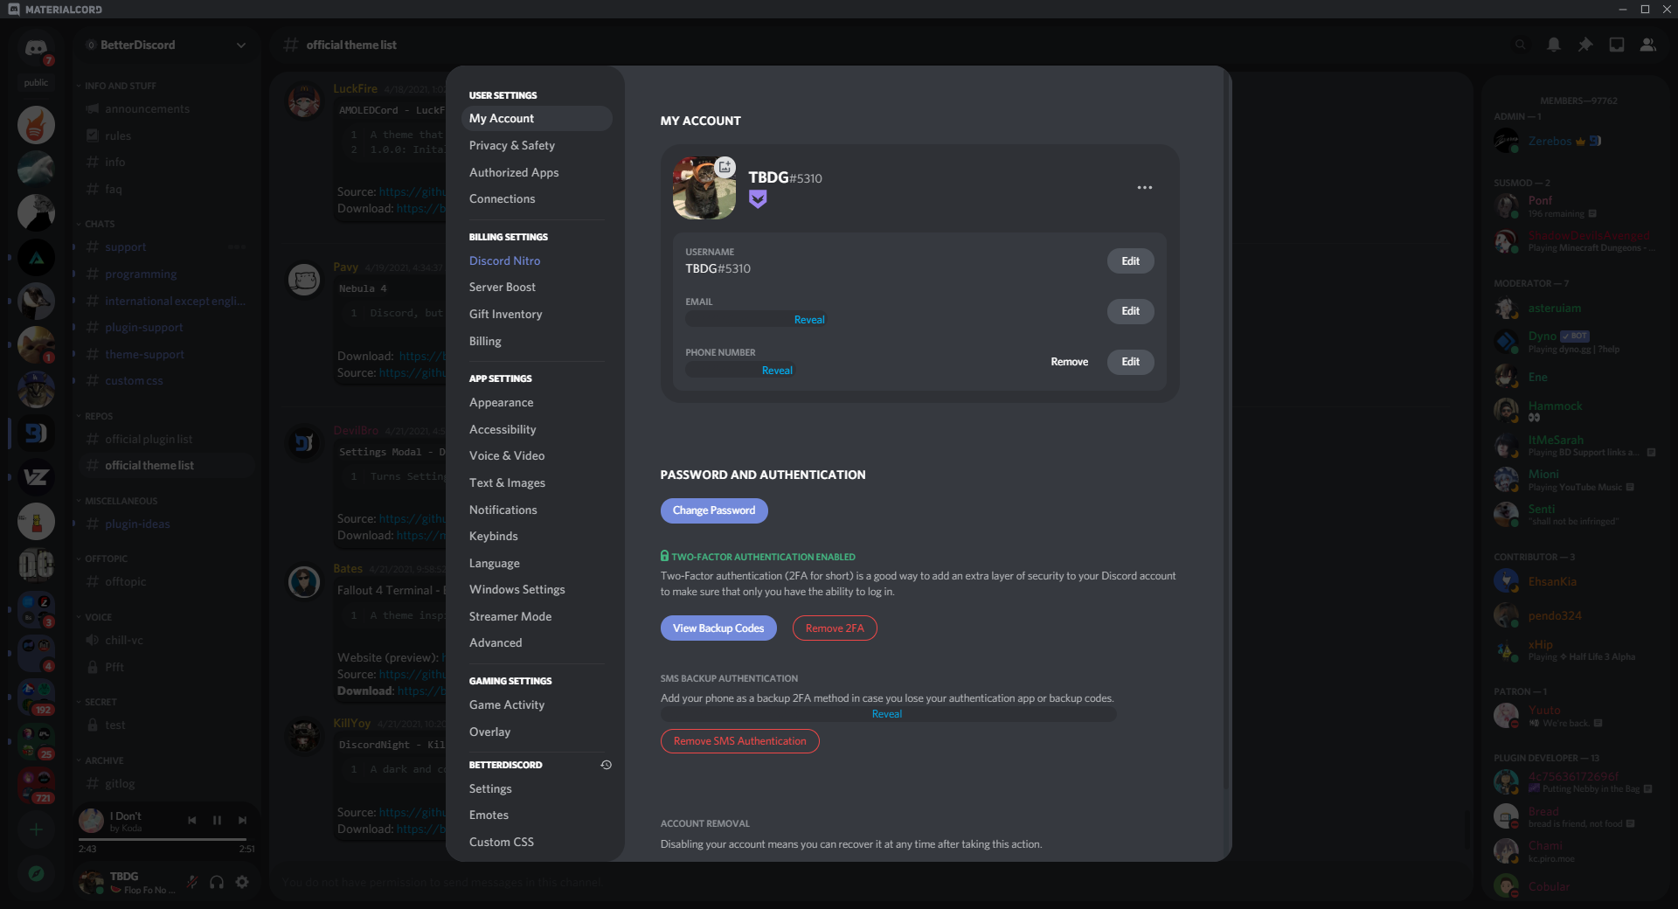The image size is (1678, 909).
Task: Deafen audio with the headphone icon
Action: pos(216,882)
